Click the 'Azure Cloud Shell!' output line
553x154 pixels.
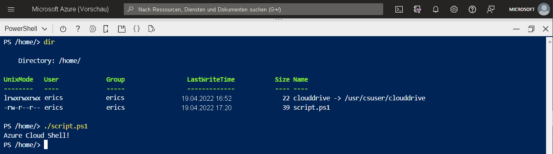(36, 135)
